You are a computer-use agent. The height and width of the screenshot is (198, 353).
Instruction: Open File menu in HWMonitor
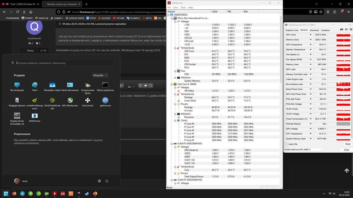[x=169, y=7]
